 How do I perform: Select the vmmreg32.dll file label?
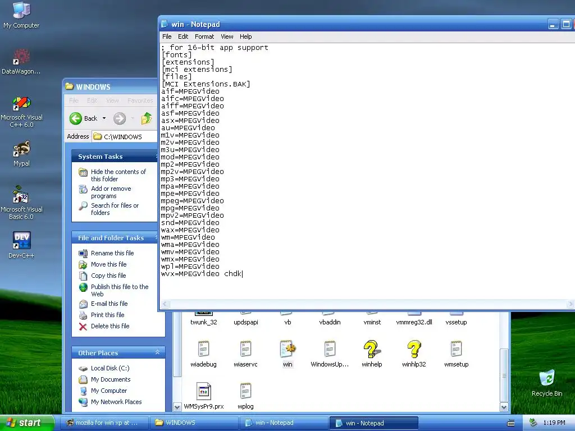click(414, 322)
